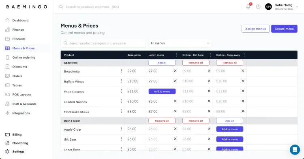Remove Mozzarella Sticks from Lunch menu with X

click(x=175, y=111)
